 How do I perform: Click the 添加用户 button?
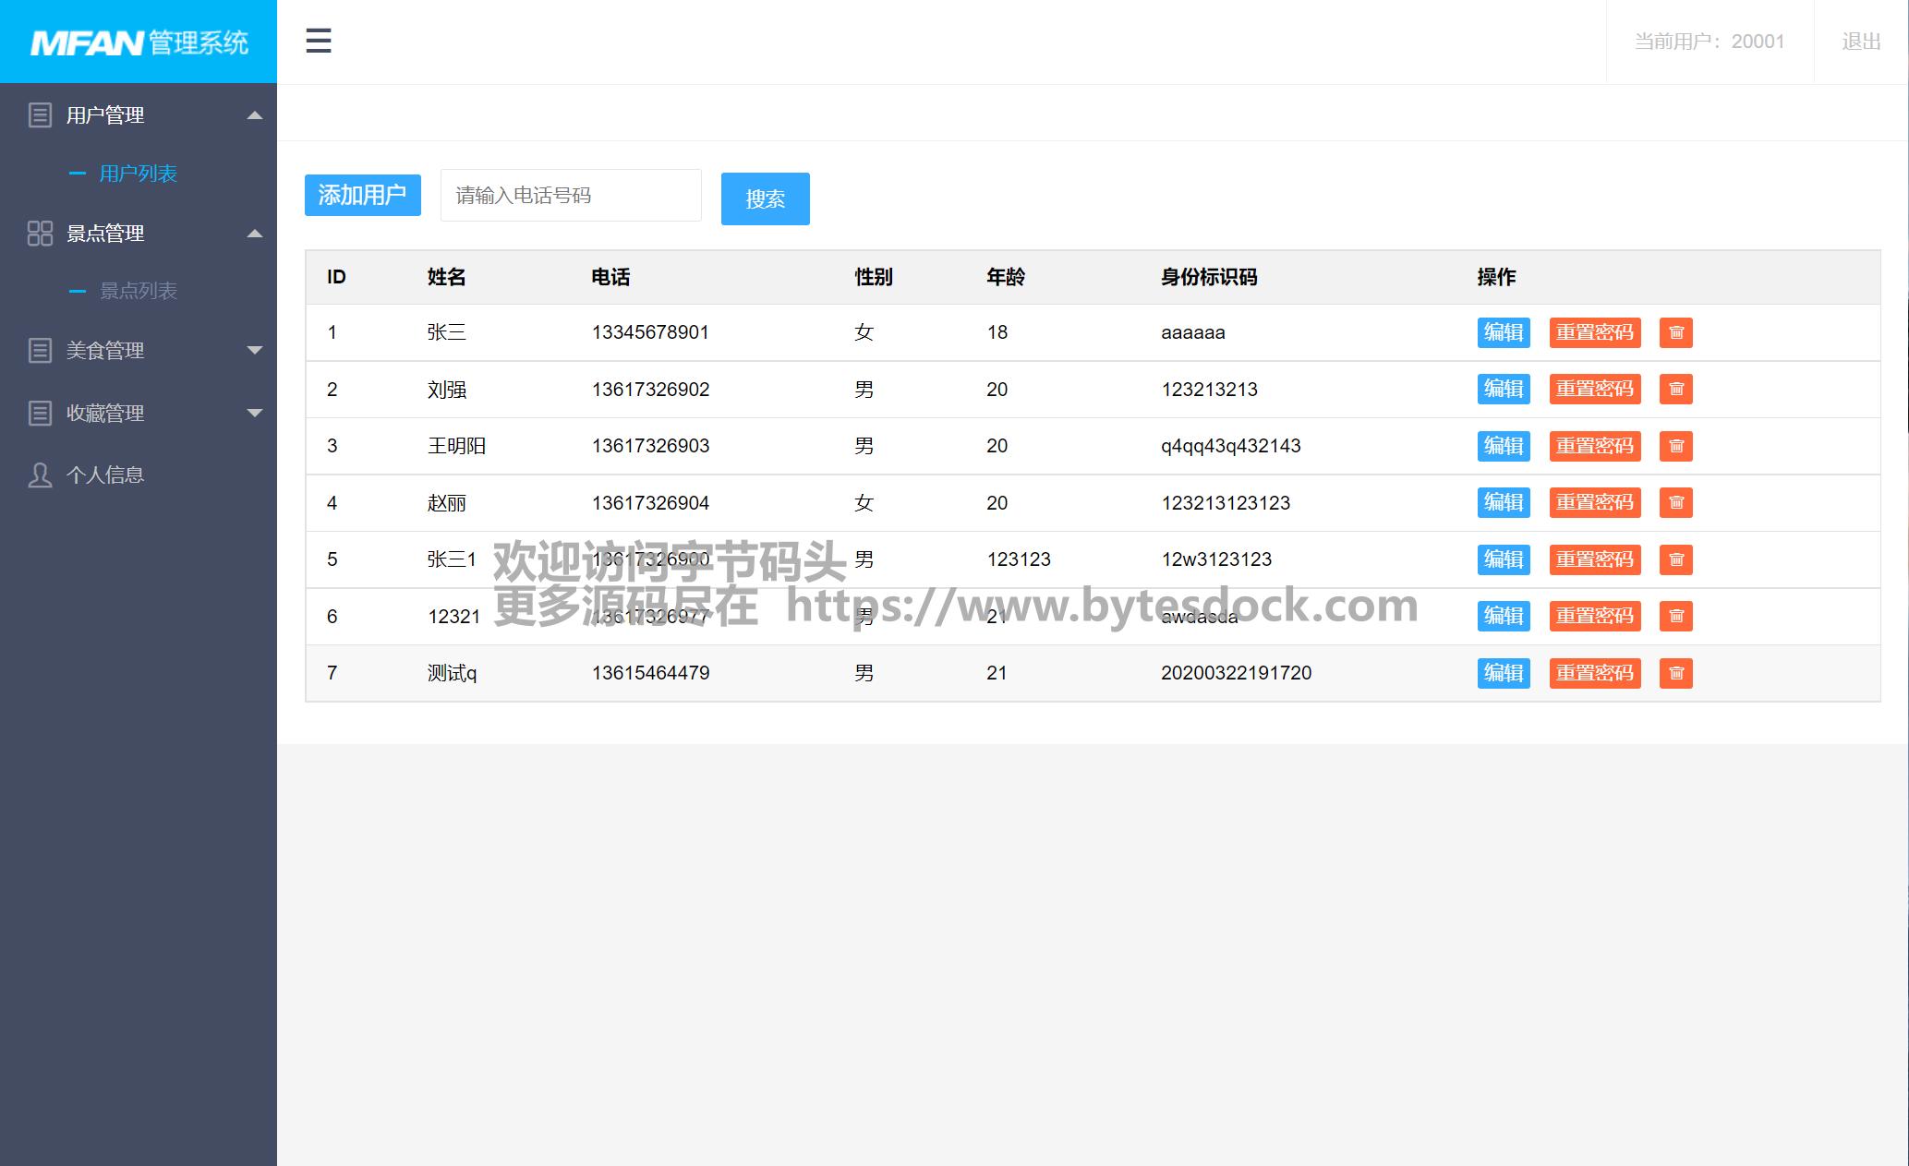point(362,195)
